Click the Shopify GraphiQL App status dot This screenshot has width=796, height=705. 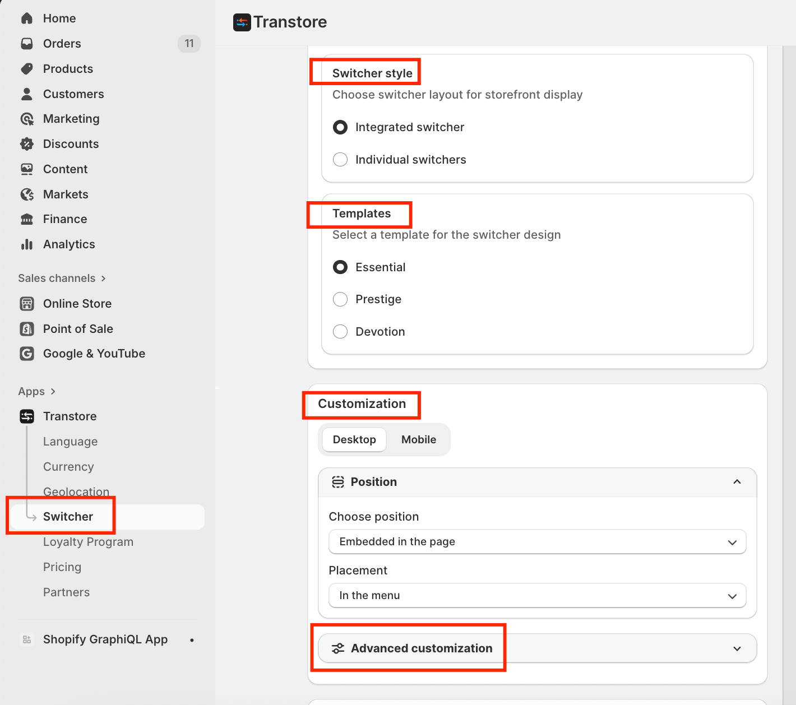click(x=192, y=640)
